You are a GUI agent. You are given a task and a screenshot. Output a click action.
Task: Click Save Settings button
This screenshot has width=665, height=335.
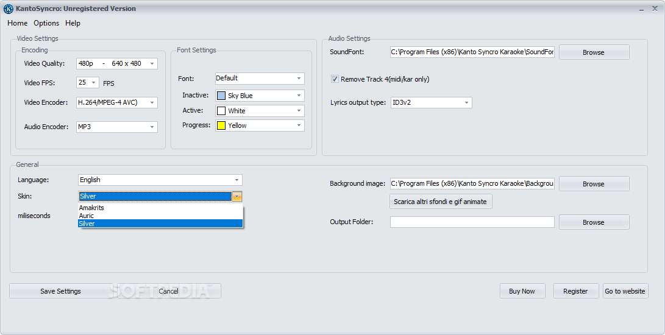coord(60,291)
